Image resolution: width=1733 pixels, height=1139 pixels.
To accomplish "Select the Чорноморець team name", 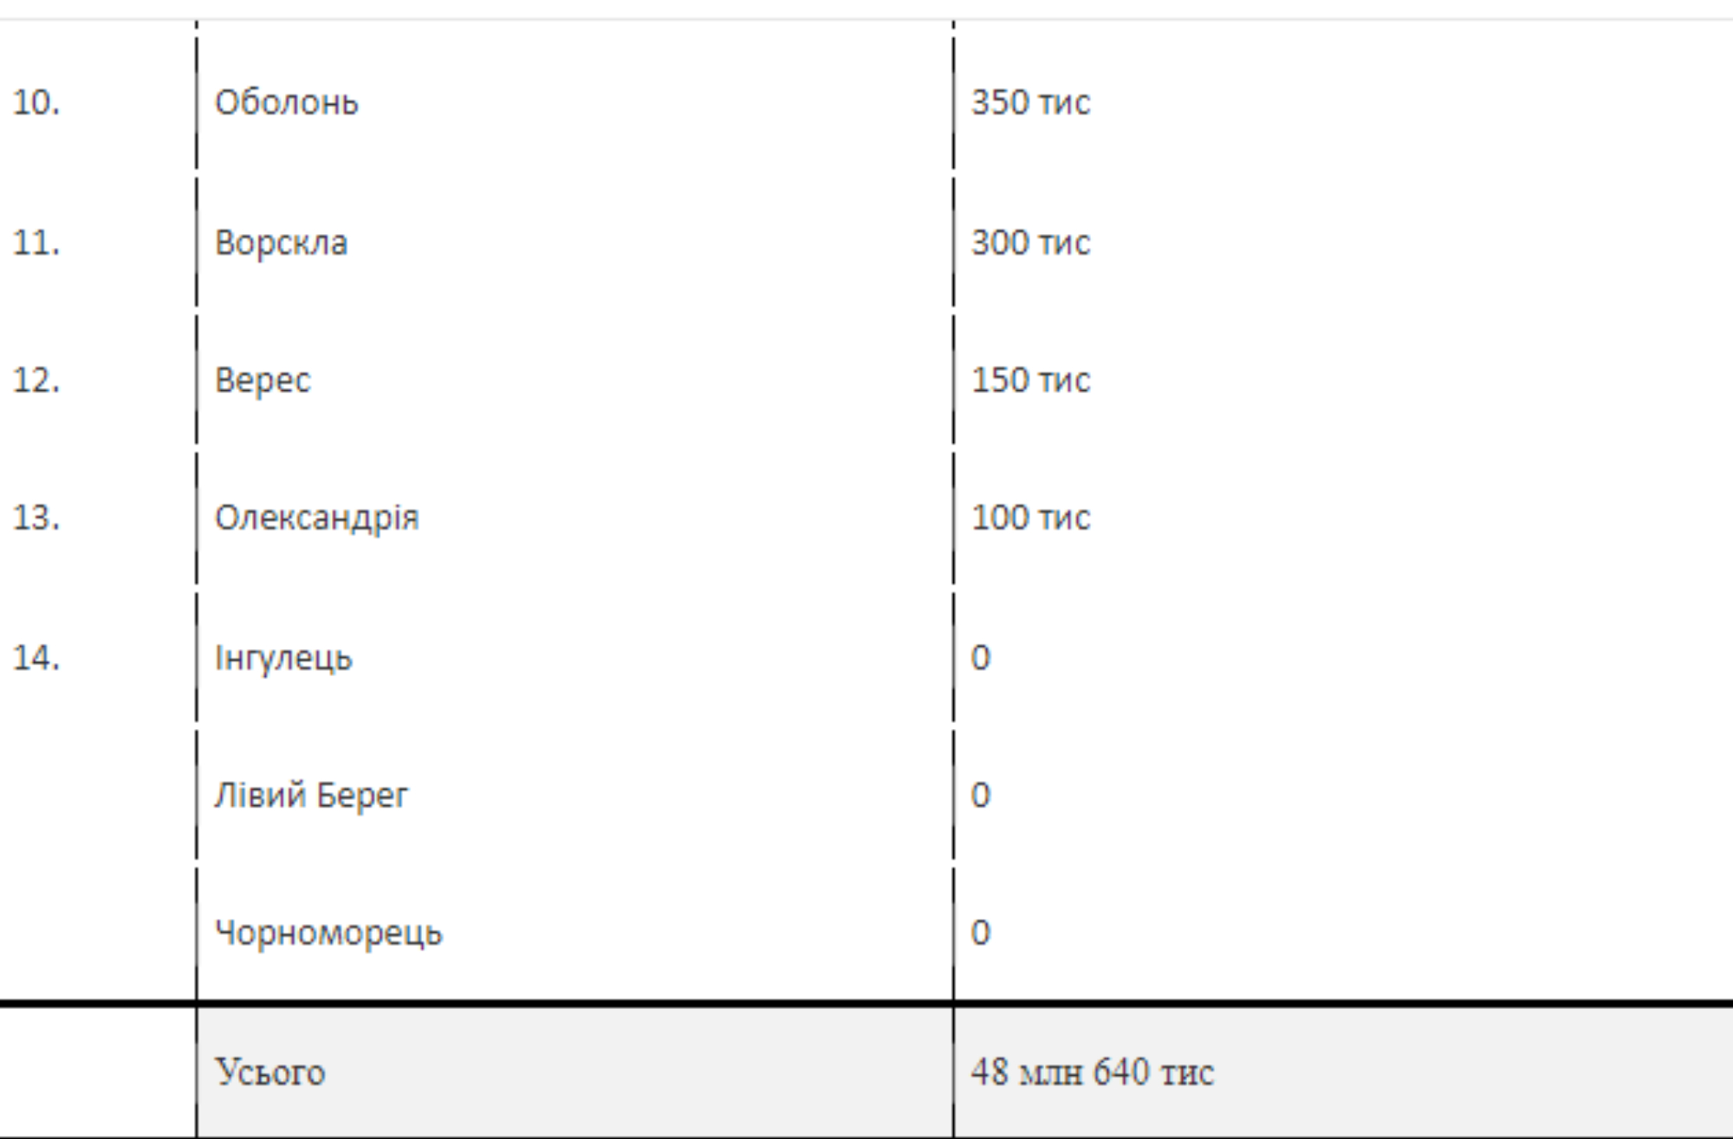I will (x=328, y=933).
